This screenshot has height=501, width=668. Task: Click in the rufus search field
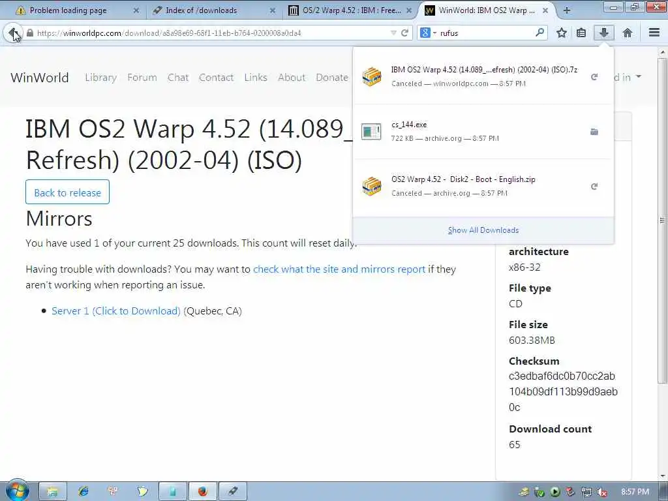[x=485, y=33]
